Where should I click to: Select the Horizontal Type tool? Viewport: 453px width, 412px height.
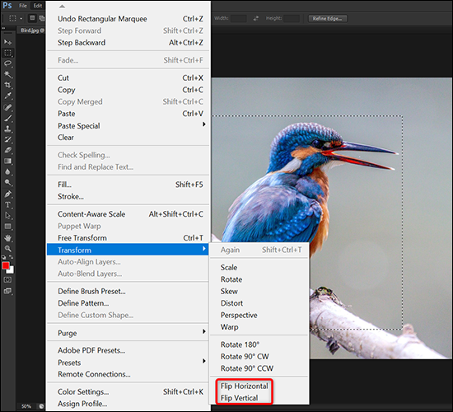[x=7, y=205]
